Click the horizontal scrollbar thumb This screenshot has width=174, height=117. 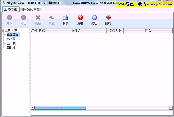pyautogui.click(x=60, y=108)
